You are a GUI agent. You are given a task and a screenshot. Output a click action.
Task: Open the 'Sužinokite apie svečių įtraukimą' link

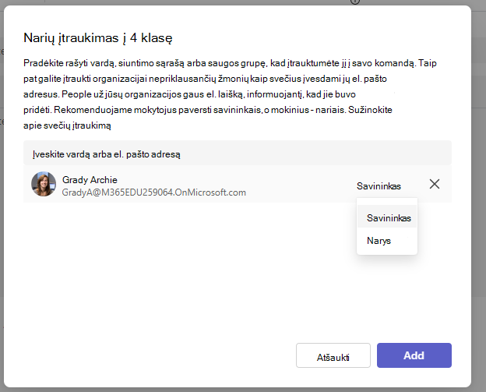click(x=370, y=110)
